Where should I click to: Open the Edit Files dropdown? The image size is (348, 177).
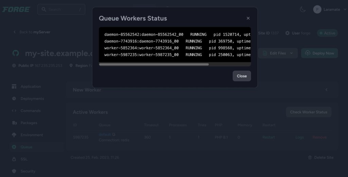[278, 53]
